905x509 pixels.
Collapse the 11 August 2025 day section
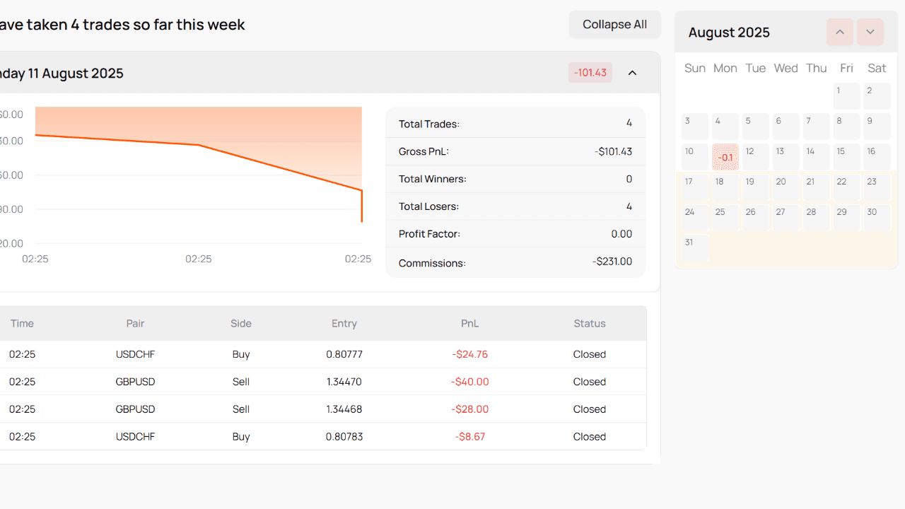(x=632, y=73)
